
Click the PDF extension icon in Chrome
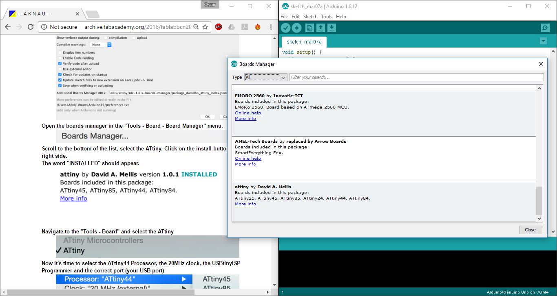click(x=244, y=27)
